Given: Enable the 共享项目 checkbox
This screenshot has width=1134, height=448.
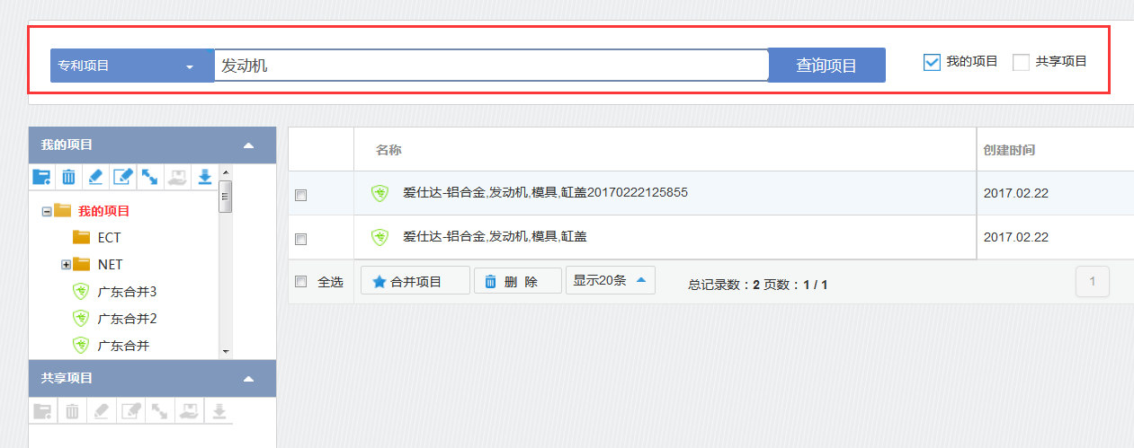Looking at the screenshot, I should pos(1021,62).
